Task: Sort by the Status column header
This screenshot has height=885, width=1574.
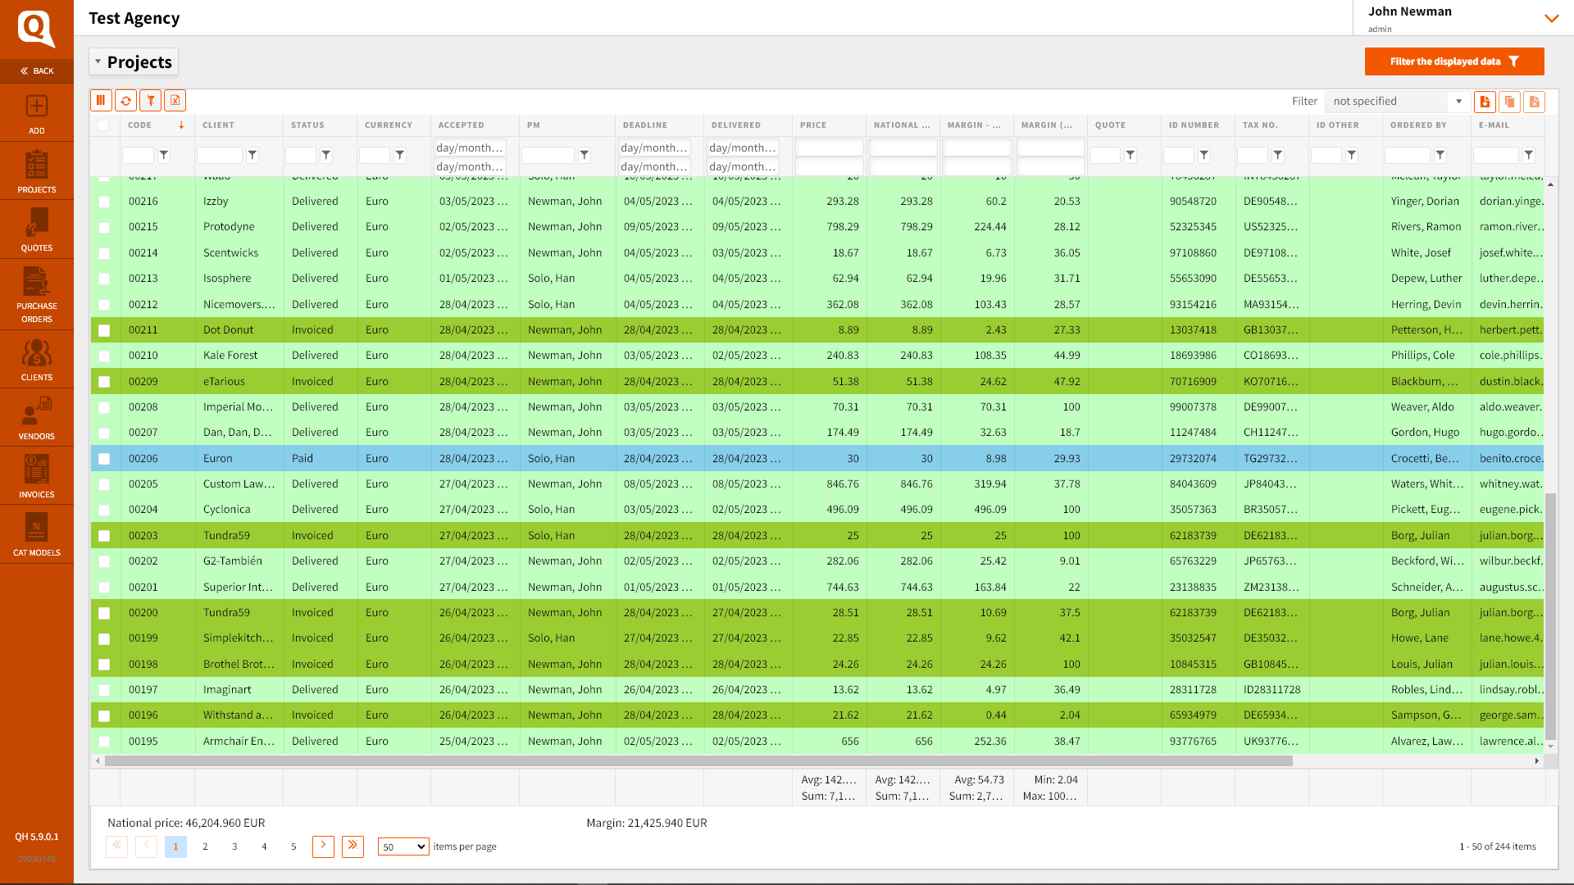Action: pyautogui.click(x=307, y=125)
